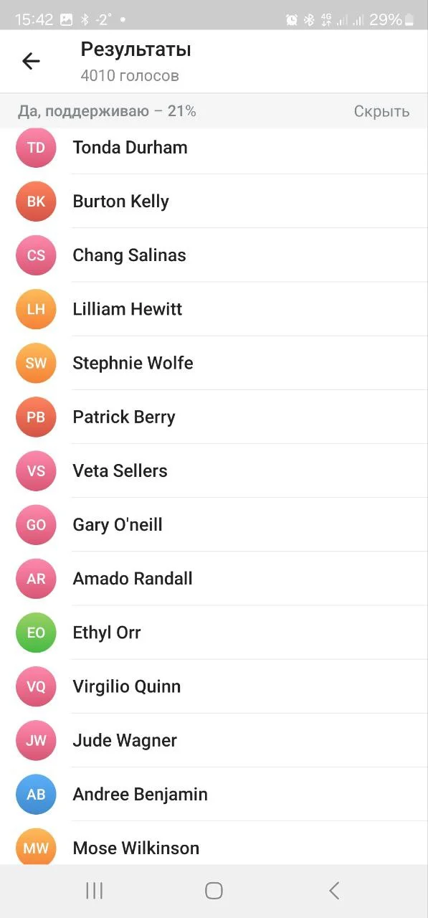Tap the Android system back chevron
This screenshot has width=428, height=918.
click(x=334, y=891)
